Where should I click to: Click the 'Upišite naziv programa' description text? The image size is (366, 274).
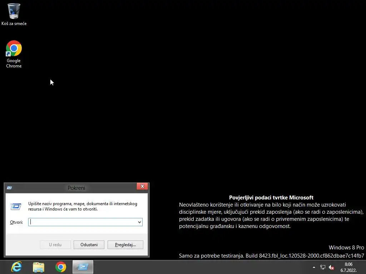click(x=83, y=206)
